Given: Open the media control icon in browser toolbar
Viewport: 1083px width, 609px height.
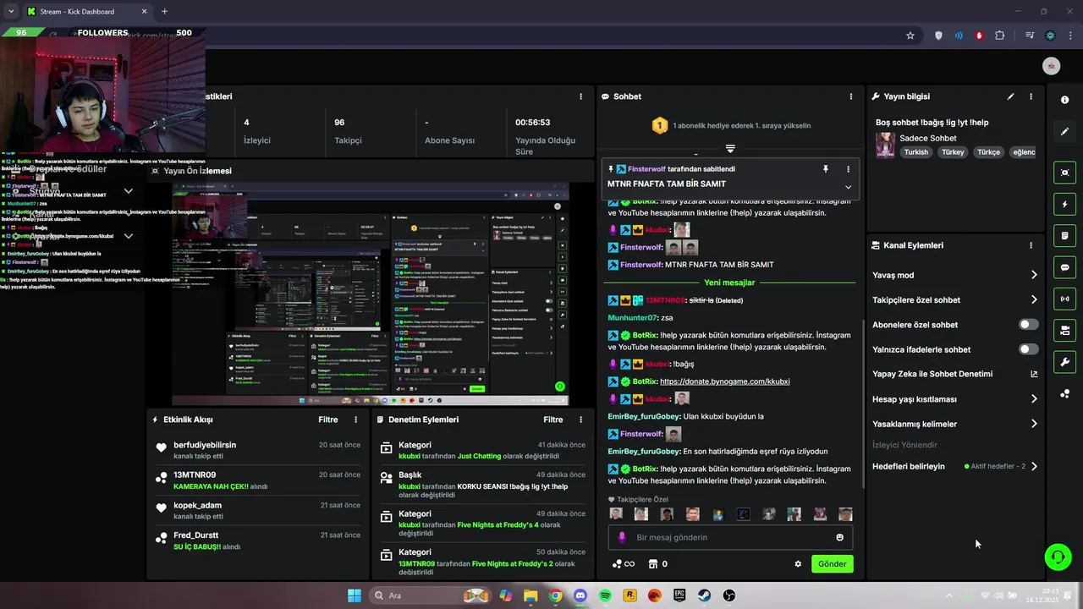Looking at the screenshot, I should (1030, 36).
